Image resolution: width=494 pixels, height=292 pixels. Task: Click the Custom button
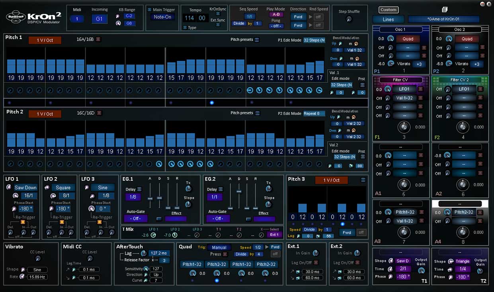(x=388, y=10)
